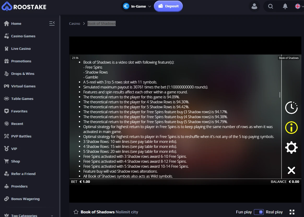Open Refer a Friend in sidebar

tap(23, 174)
